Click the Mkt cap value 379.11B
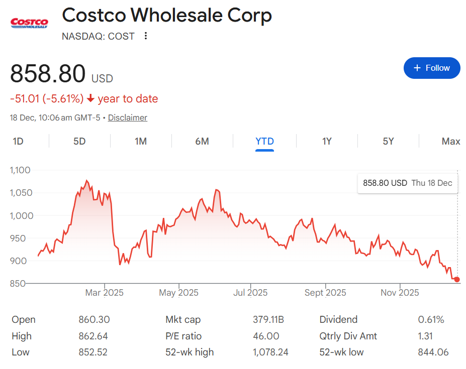The height and width of the screenshot is (369, 466). click(268, 320)
